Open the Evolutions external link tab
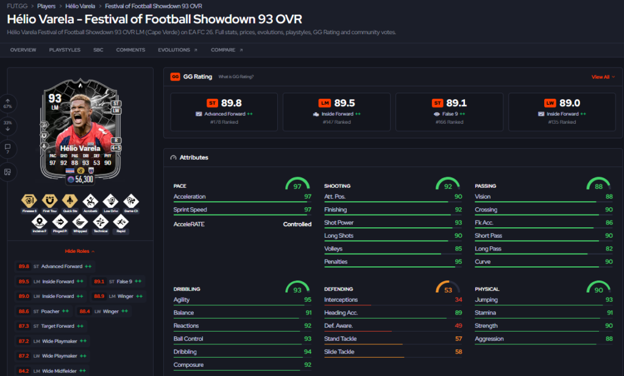 (x=177, y=50)
